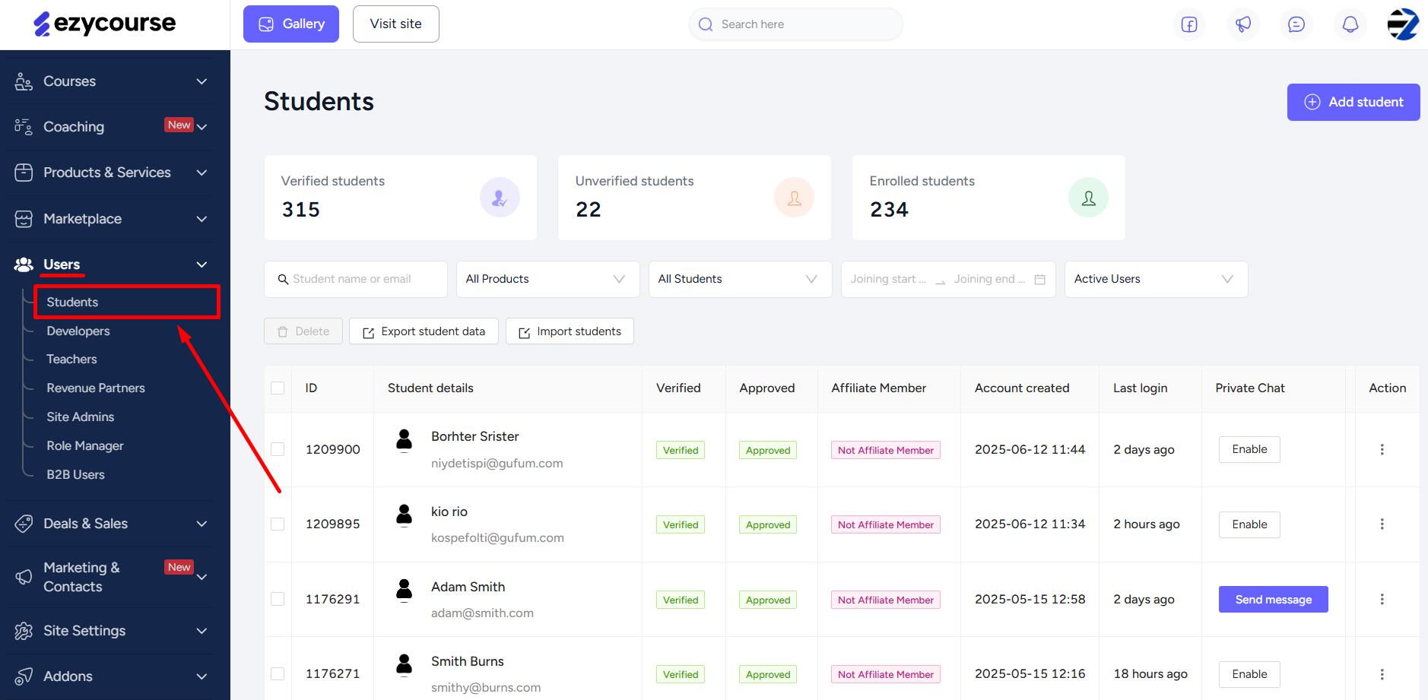This screenshot has height=700, width=1428.
Task: Open the All Products dropdown
Action: point(547,279)
